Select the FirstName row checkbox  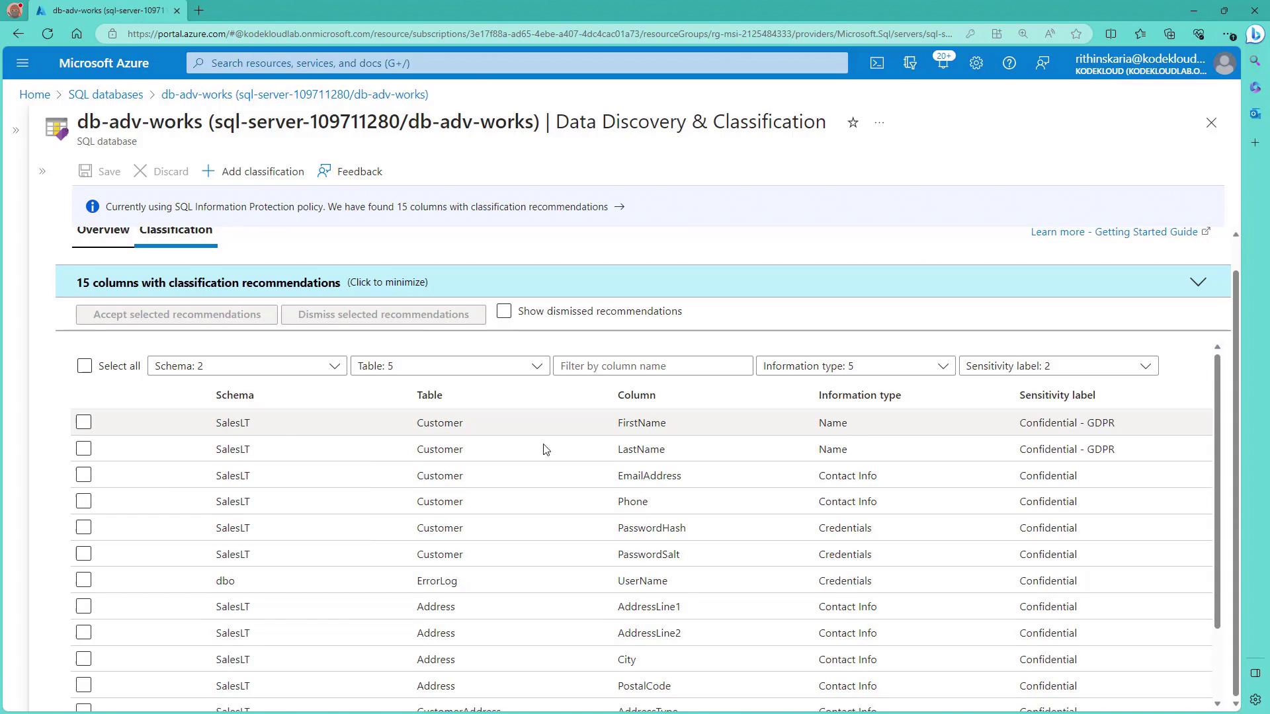pyautogui.click(x=83, y=422)
